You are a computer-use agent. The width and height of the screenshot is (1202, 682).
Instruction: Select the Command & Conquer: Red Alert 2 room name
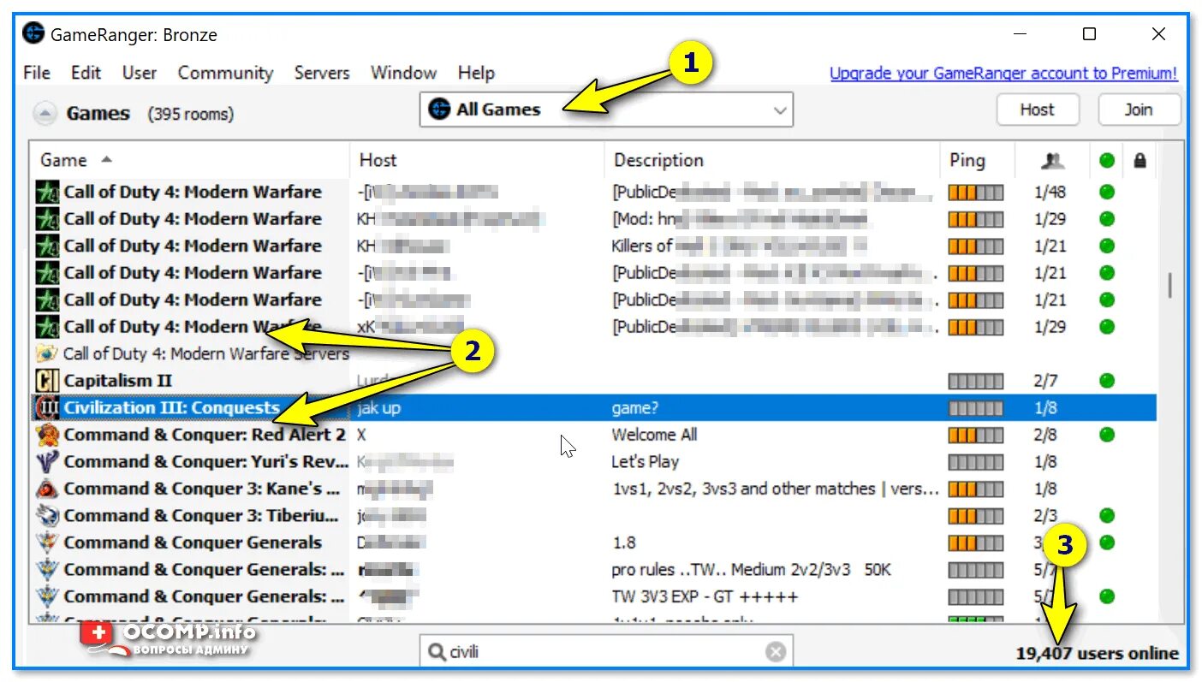click(x=205, y=435)
